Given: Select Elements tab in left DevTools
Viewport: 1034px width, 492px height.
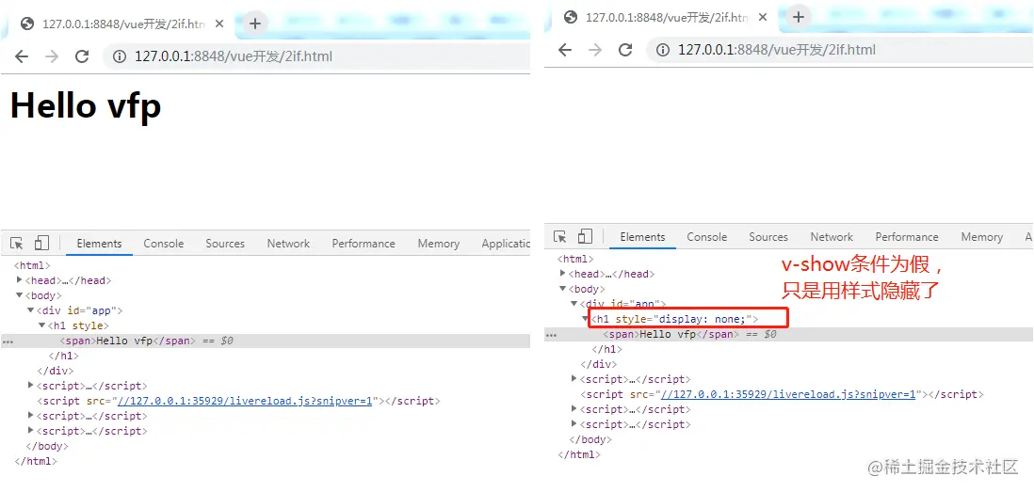Looking at the screenshot, I should click(x=99, y=243).
